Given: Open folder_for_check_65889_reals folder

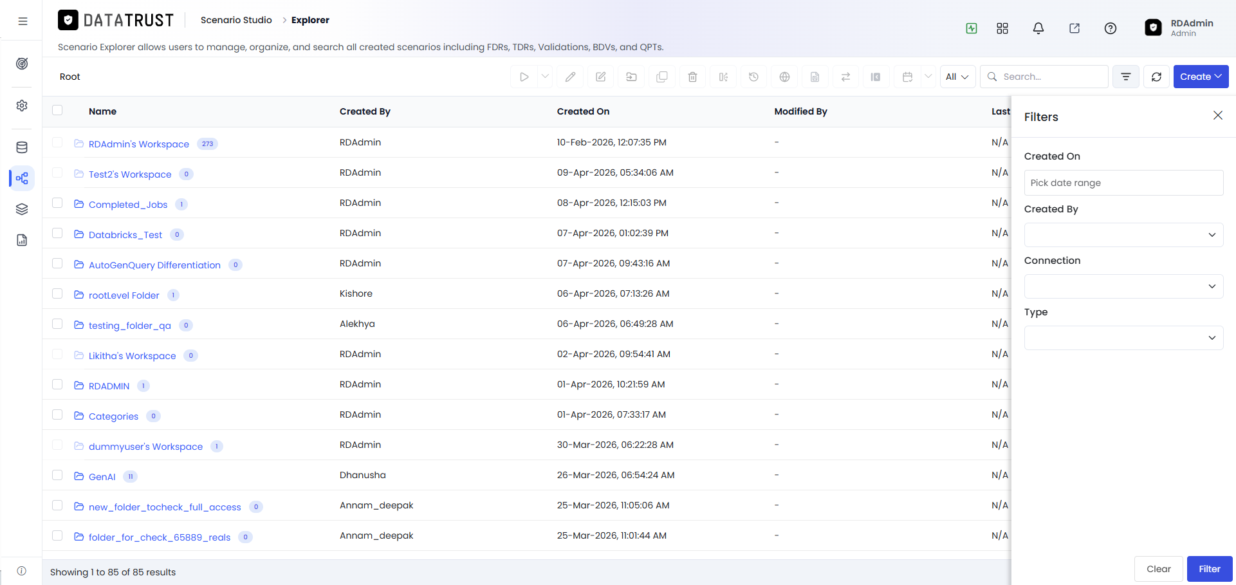Looking at the screenshot, I should coord(160,537).
